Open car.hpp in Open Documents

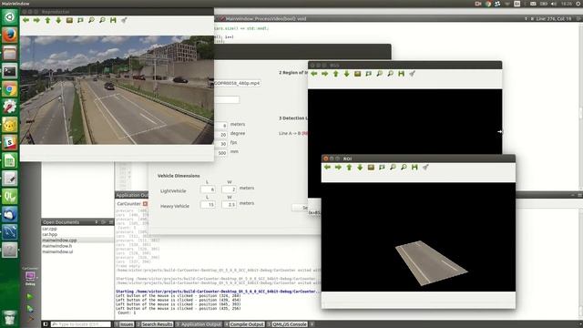pos(50,235)
